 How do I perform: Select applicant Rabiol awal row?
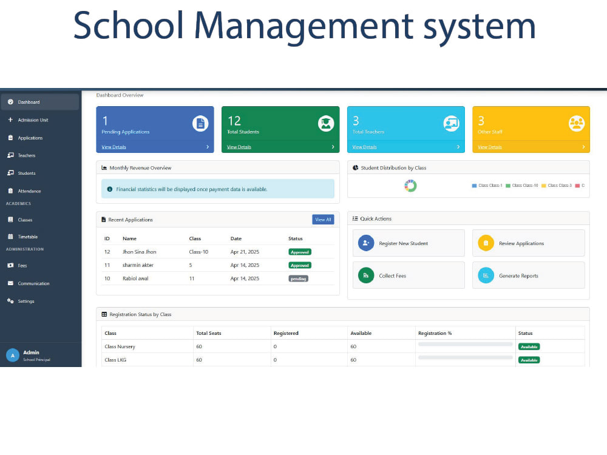click(217, 278)
